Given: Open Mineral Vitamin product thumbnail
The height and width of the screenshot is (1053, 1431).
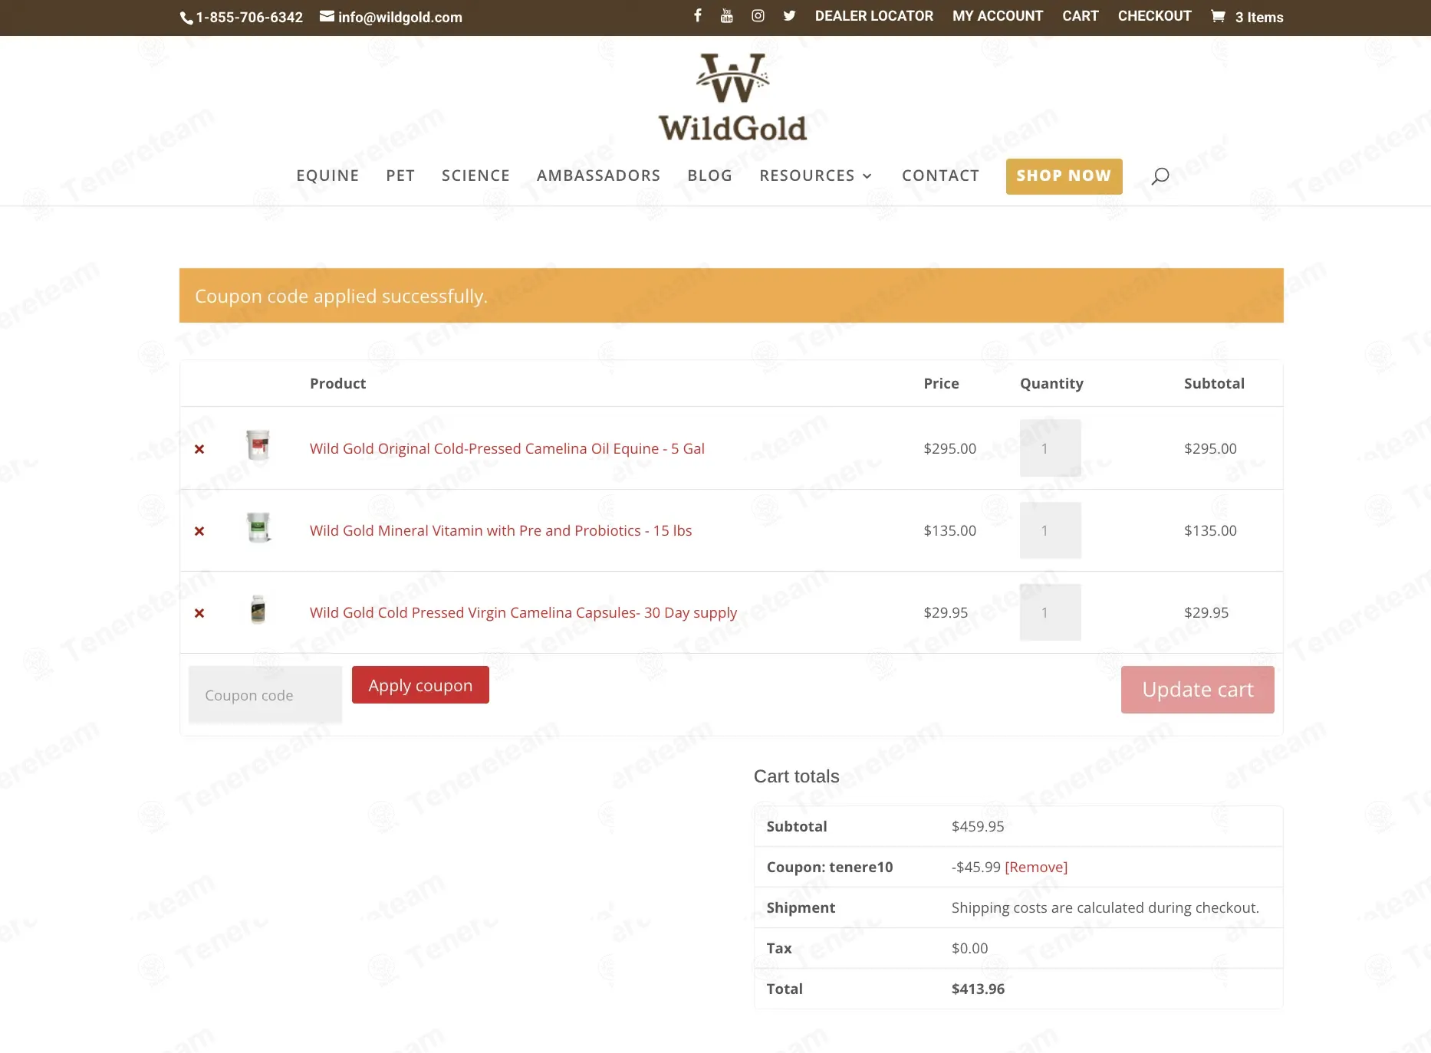Looking at the screenshot, I should 258,527.
